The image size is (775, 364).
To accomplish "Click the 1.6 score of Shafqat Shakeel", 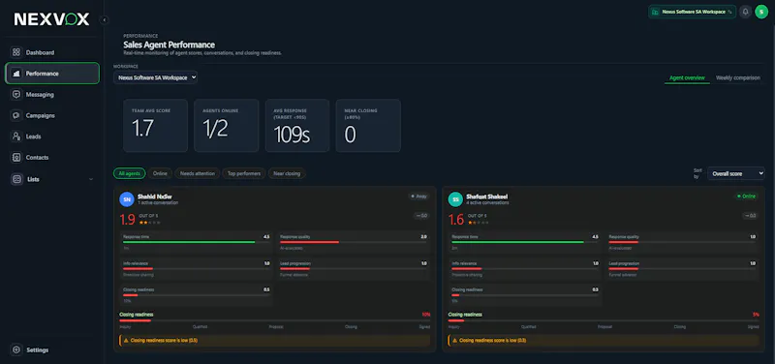I will point(456,220).
